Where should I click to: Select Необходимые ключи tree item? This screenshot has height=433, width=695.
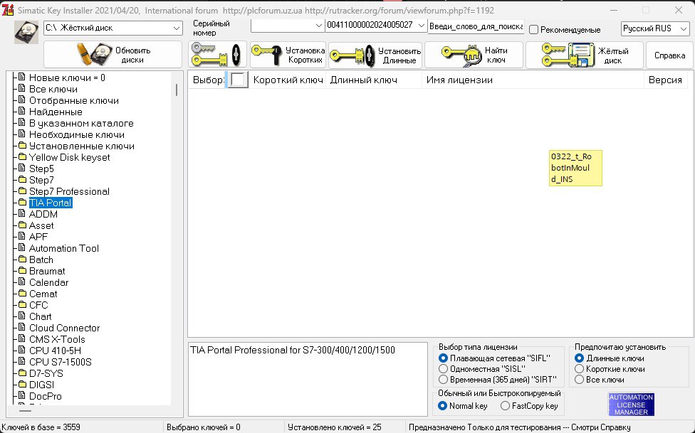pyautogui.click(x=77, y=134)
